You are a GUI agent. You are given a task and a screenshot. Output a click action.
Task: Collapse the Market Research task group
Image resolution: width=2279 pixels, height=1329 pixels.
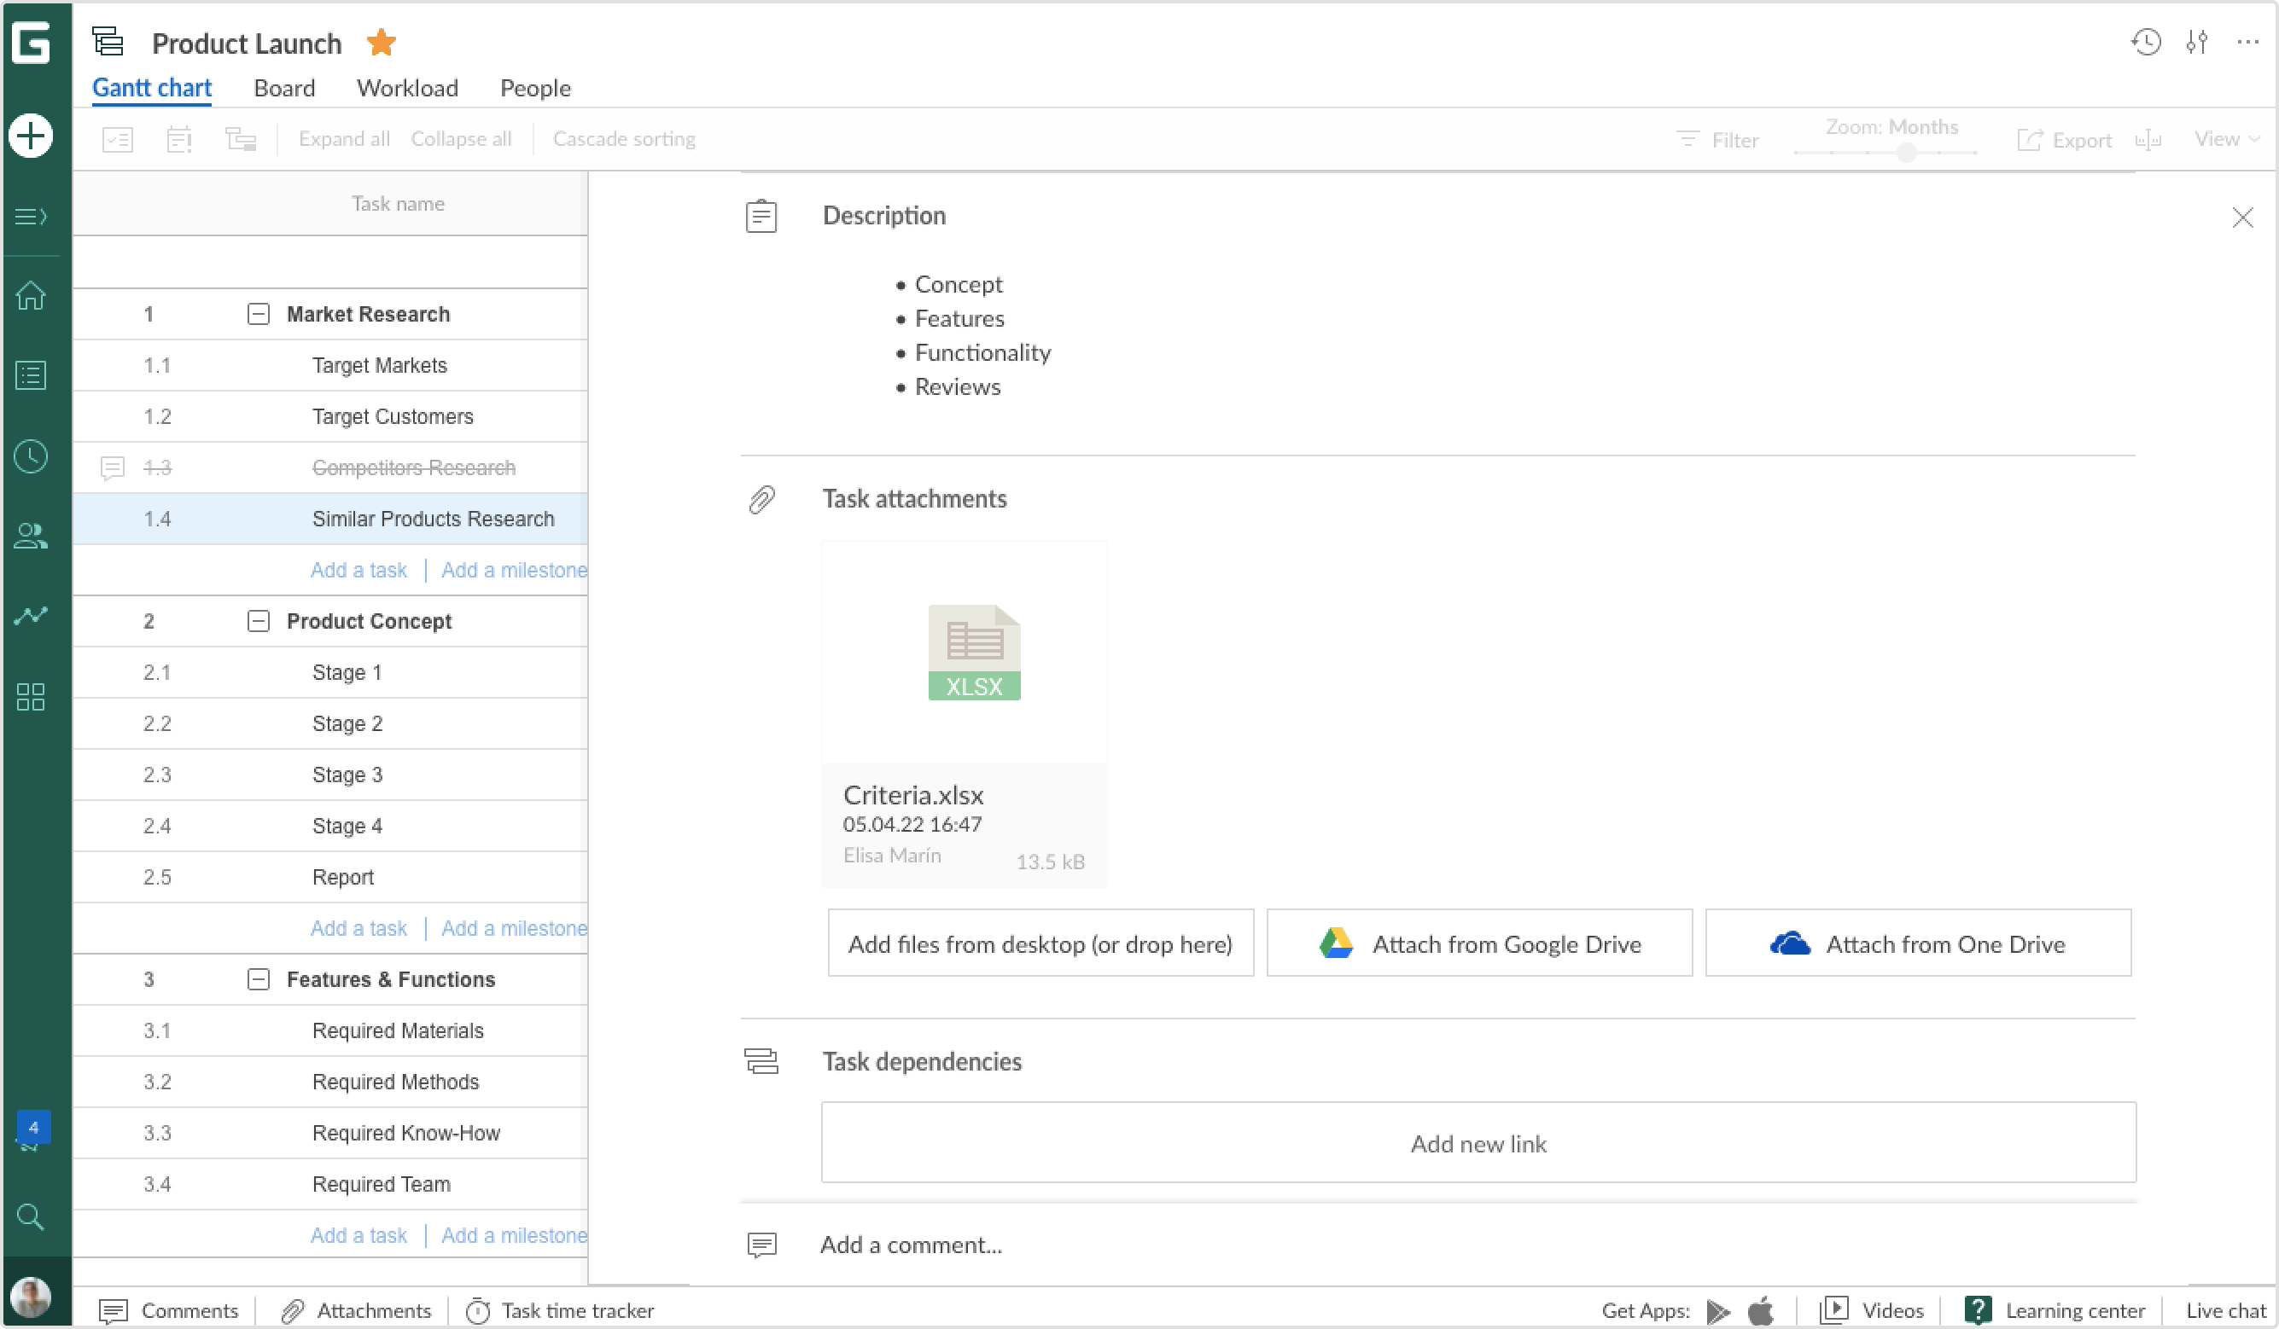[258, 314]
